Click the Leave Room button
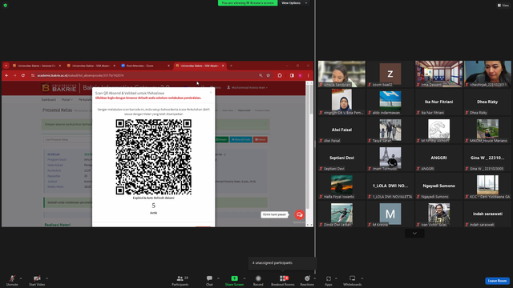Image resolution: width=513 pixels, height=288 pixels. [x=497, y=281]
